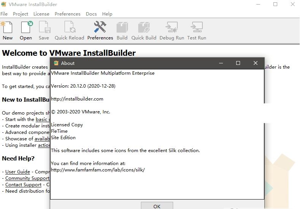This screenshot has width=300, height=209.
Task: Click the Build toolbar icon
Action: 122,27
